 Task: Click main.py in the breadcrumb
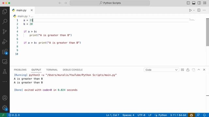tap(23, 16)
